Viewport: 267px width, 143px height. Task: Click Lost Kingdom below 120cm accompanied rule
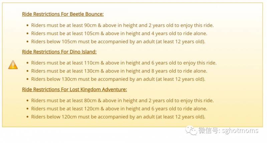click(x=118, y=117)
